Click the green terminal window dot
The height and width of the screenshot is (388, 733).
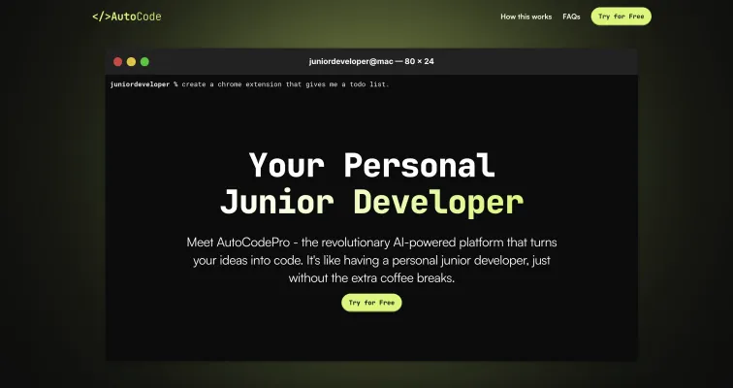click(x=144, y=62)
